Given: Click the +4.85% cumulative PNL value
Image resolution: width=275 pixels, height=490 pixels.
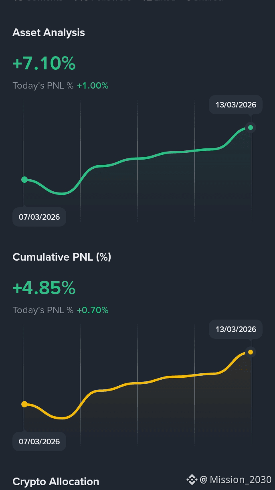Looking at the screenshot, I should tap(44, 288).
